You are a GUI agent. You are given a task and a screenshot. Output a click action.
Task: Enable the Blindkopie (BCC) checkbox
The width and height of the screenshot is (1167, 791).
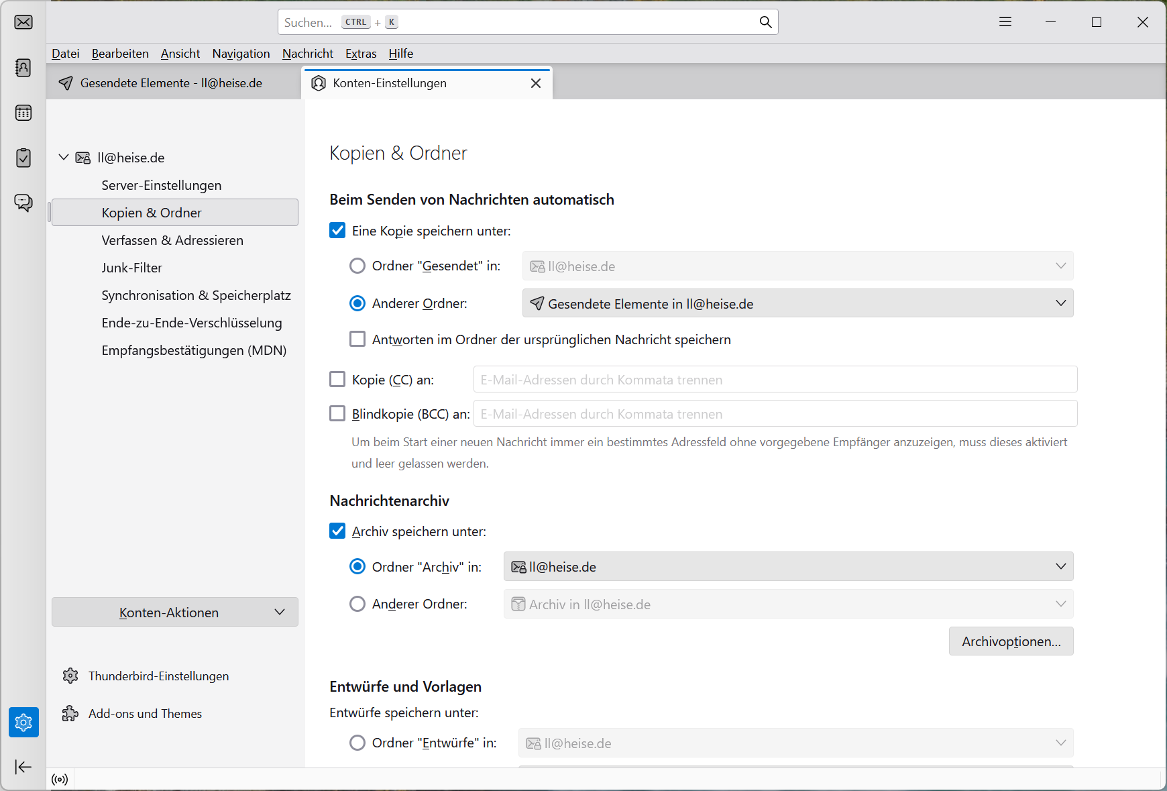[338, 414]
